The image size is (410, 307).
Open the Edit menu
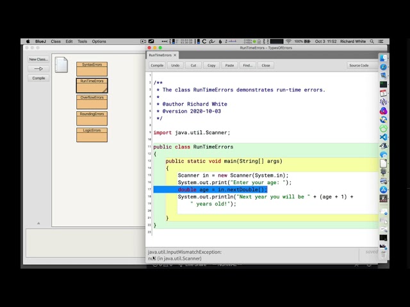69,41
